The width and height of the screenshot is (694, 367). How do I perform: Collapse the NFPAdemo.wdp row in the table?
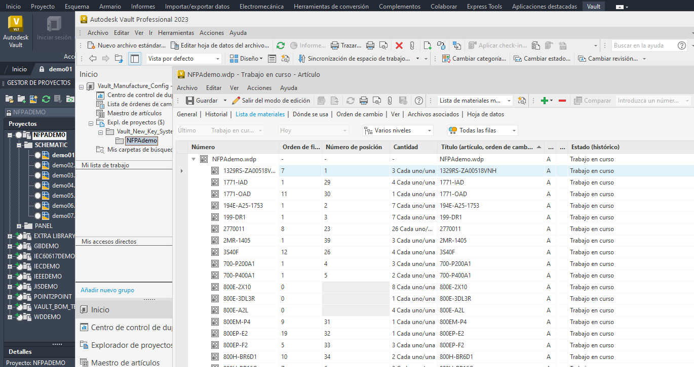point(194,159)
